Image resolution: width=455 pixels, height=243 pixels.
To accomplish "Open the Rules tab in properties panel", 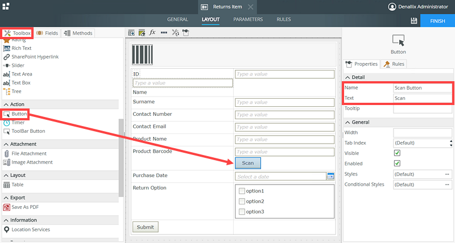I will tap(394, 64).
